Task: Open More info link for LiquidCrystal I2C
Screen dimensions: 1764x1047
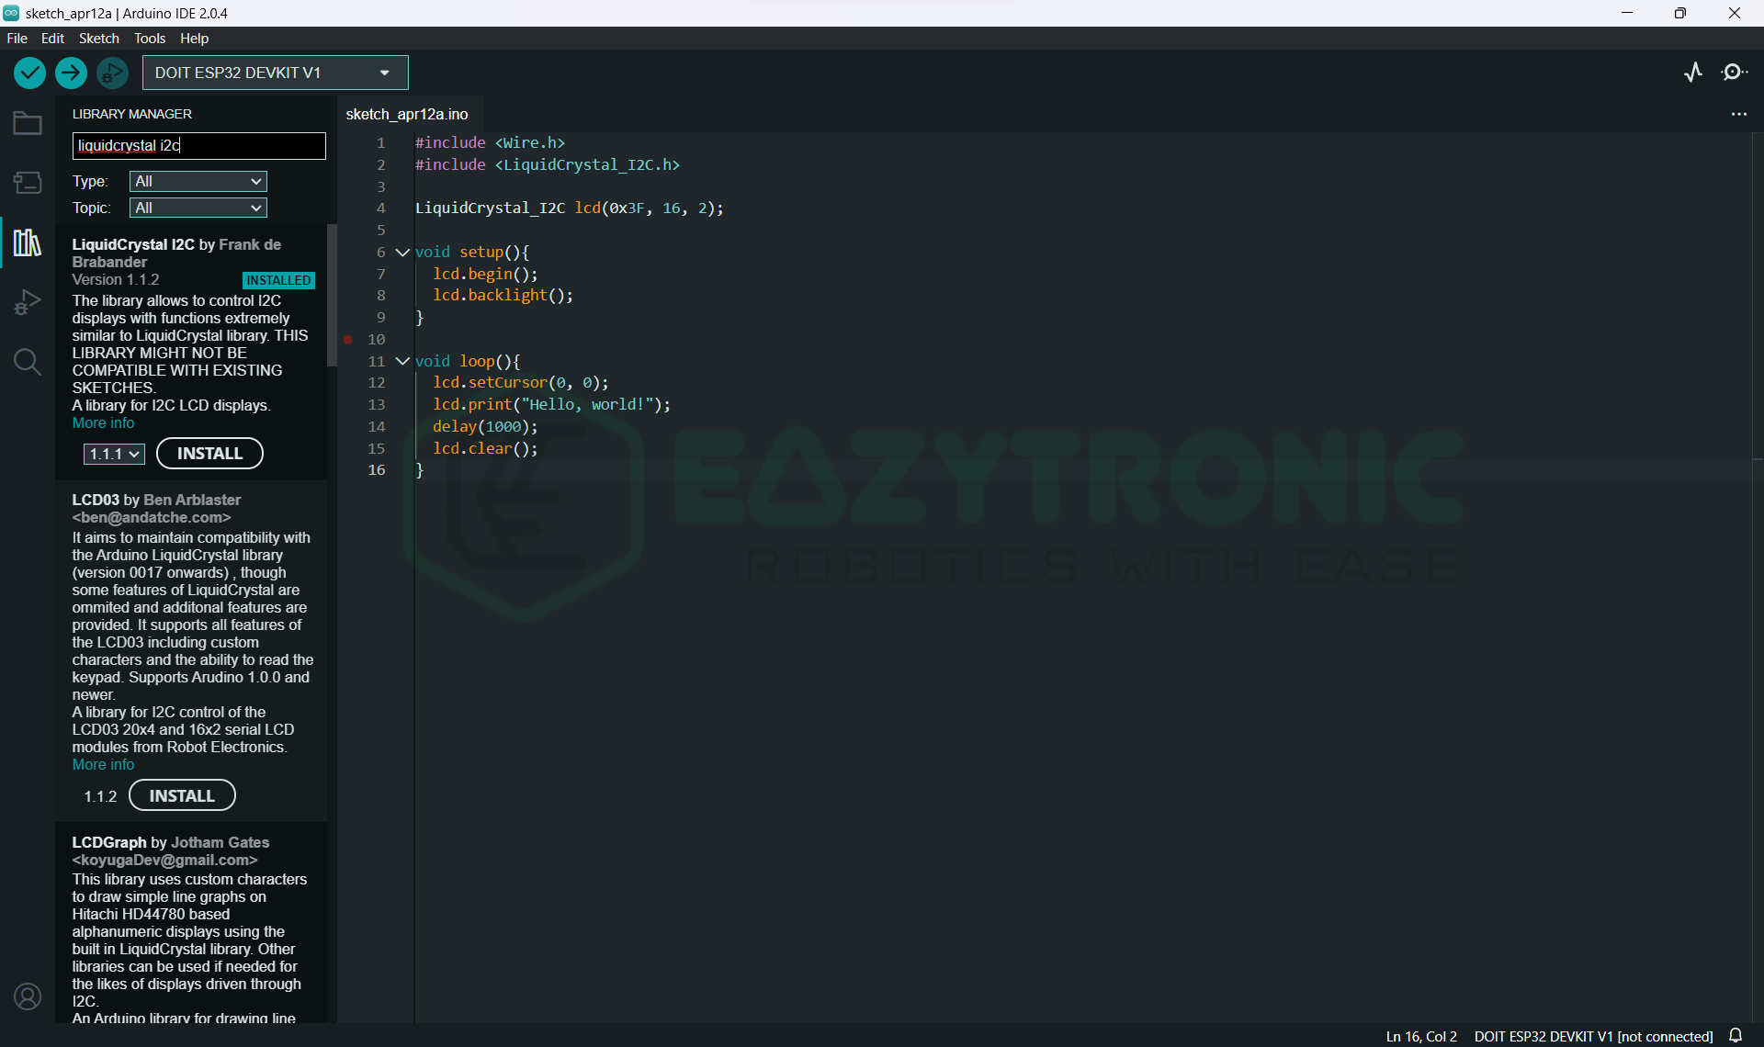Action: 102,422
